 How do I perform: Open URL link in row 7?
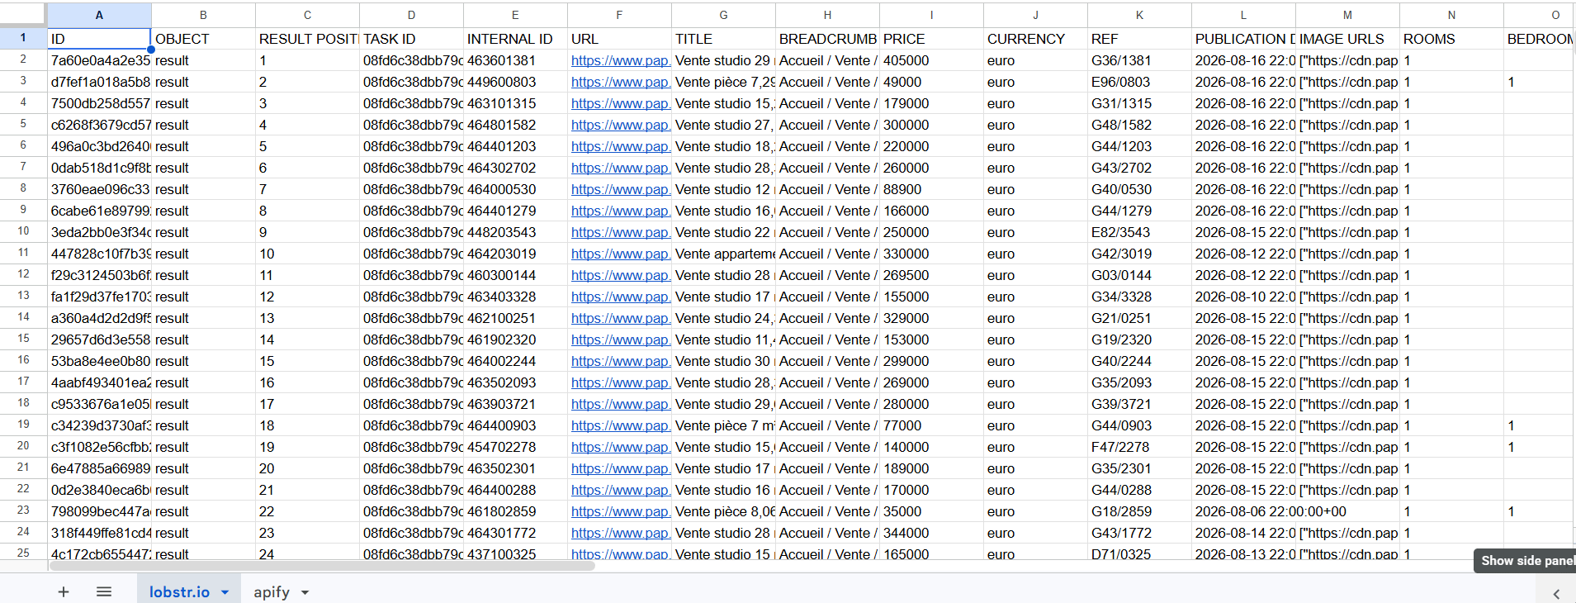(x=620, y=168)
